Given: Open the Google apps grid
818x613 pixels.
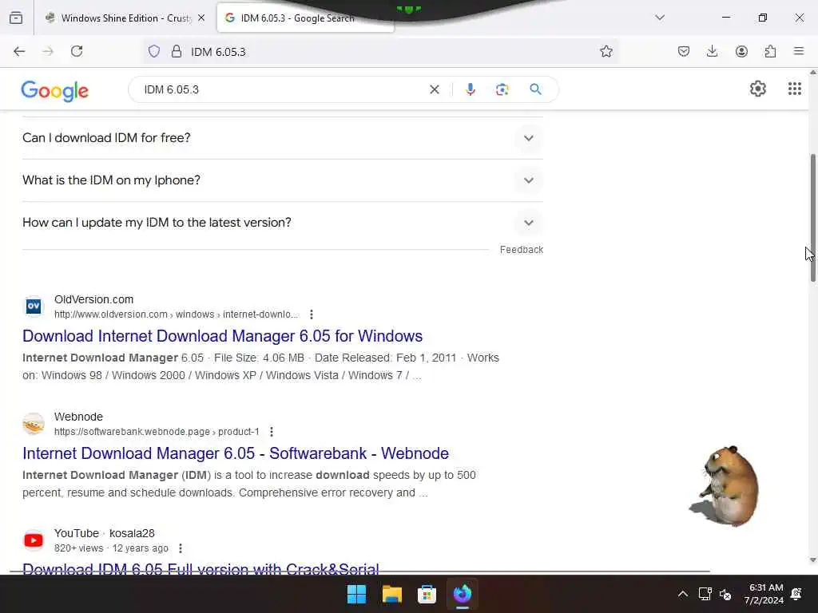Looking at the screenshot, I should (x=794, y=89).
